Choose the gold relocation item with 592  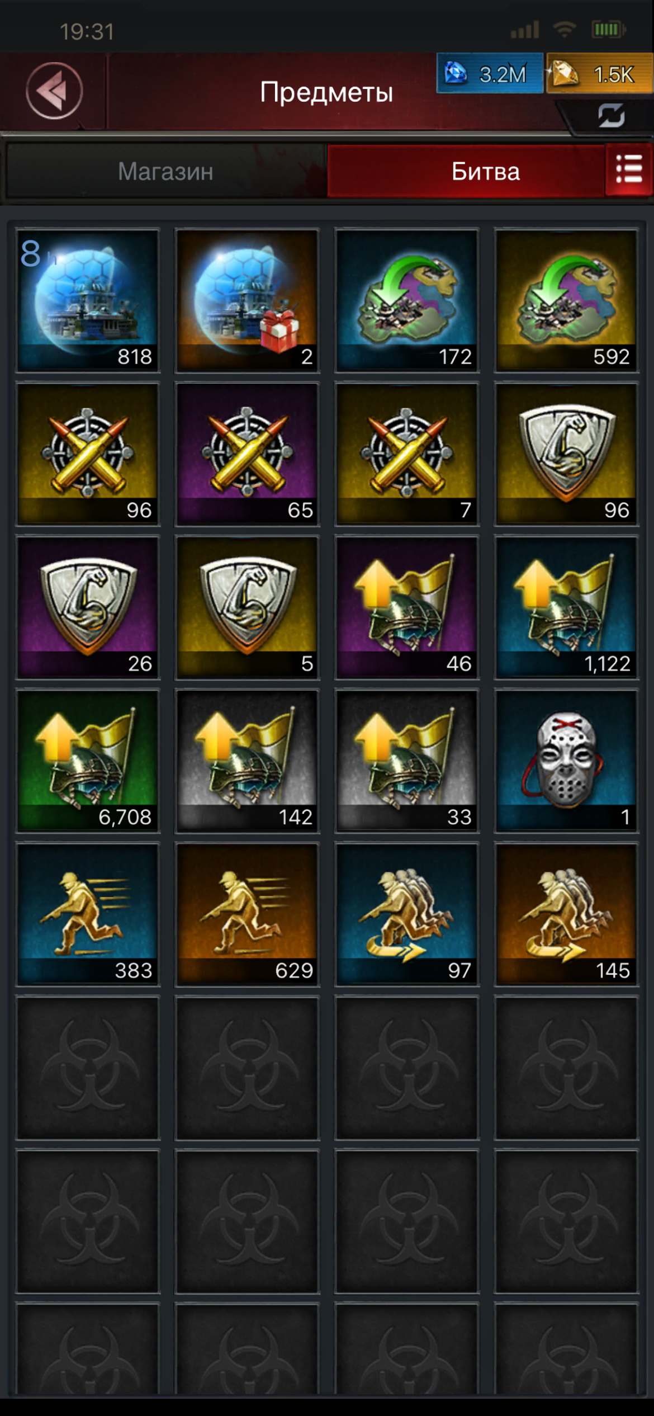coord(566,300)
